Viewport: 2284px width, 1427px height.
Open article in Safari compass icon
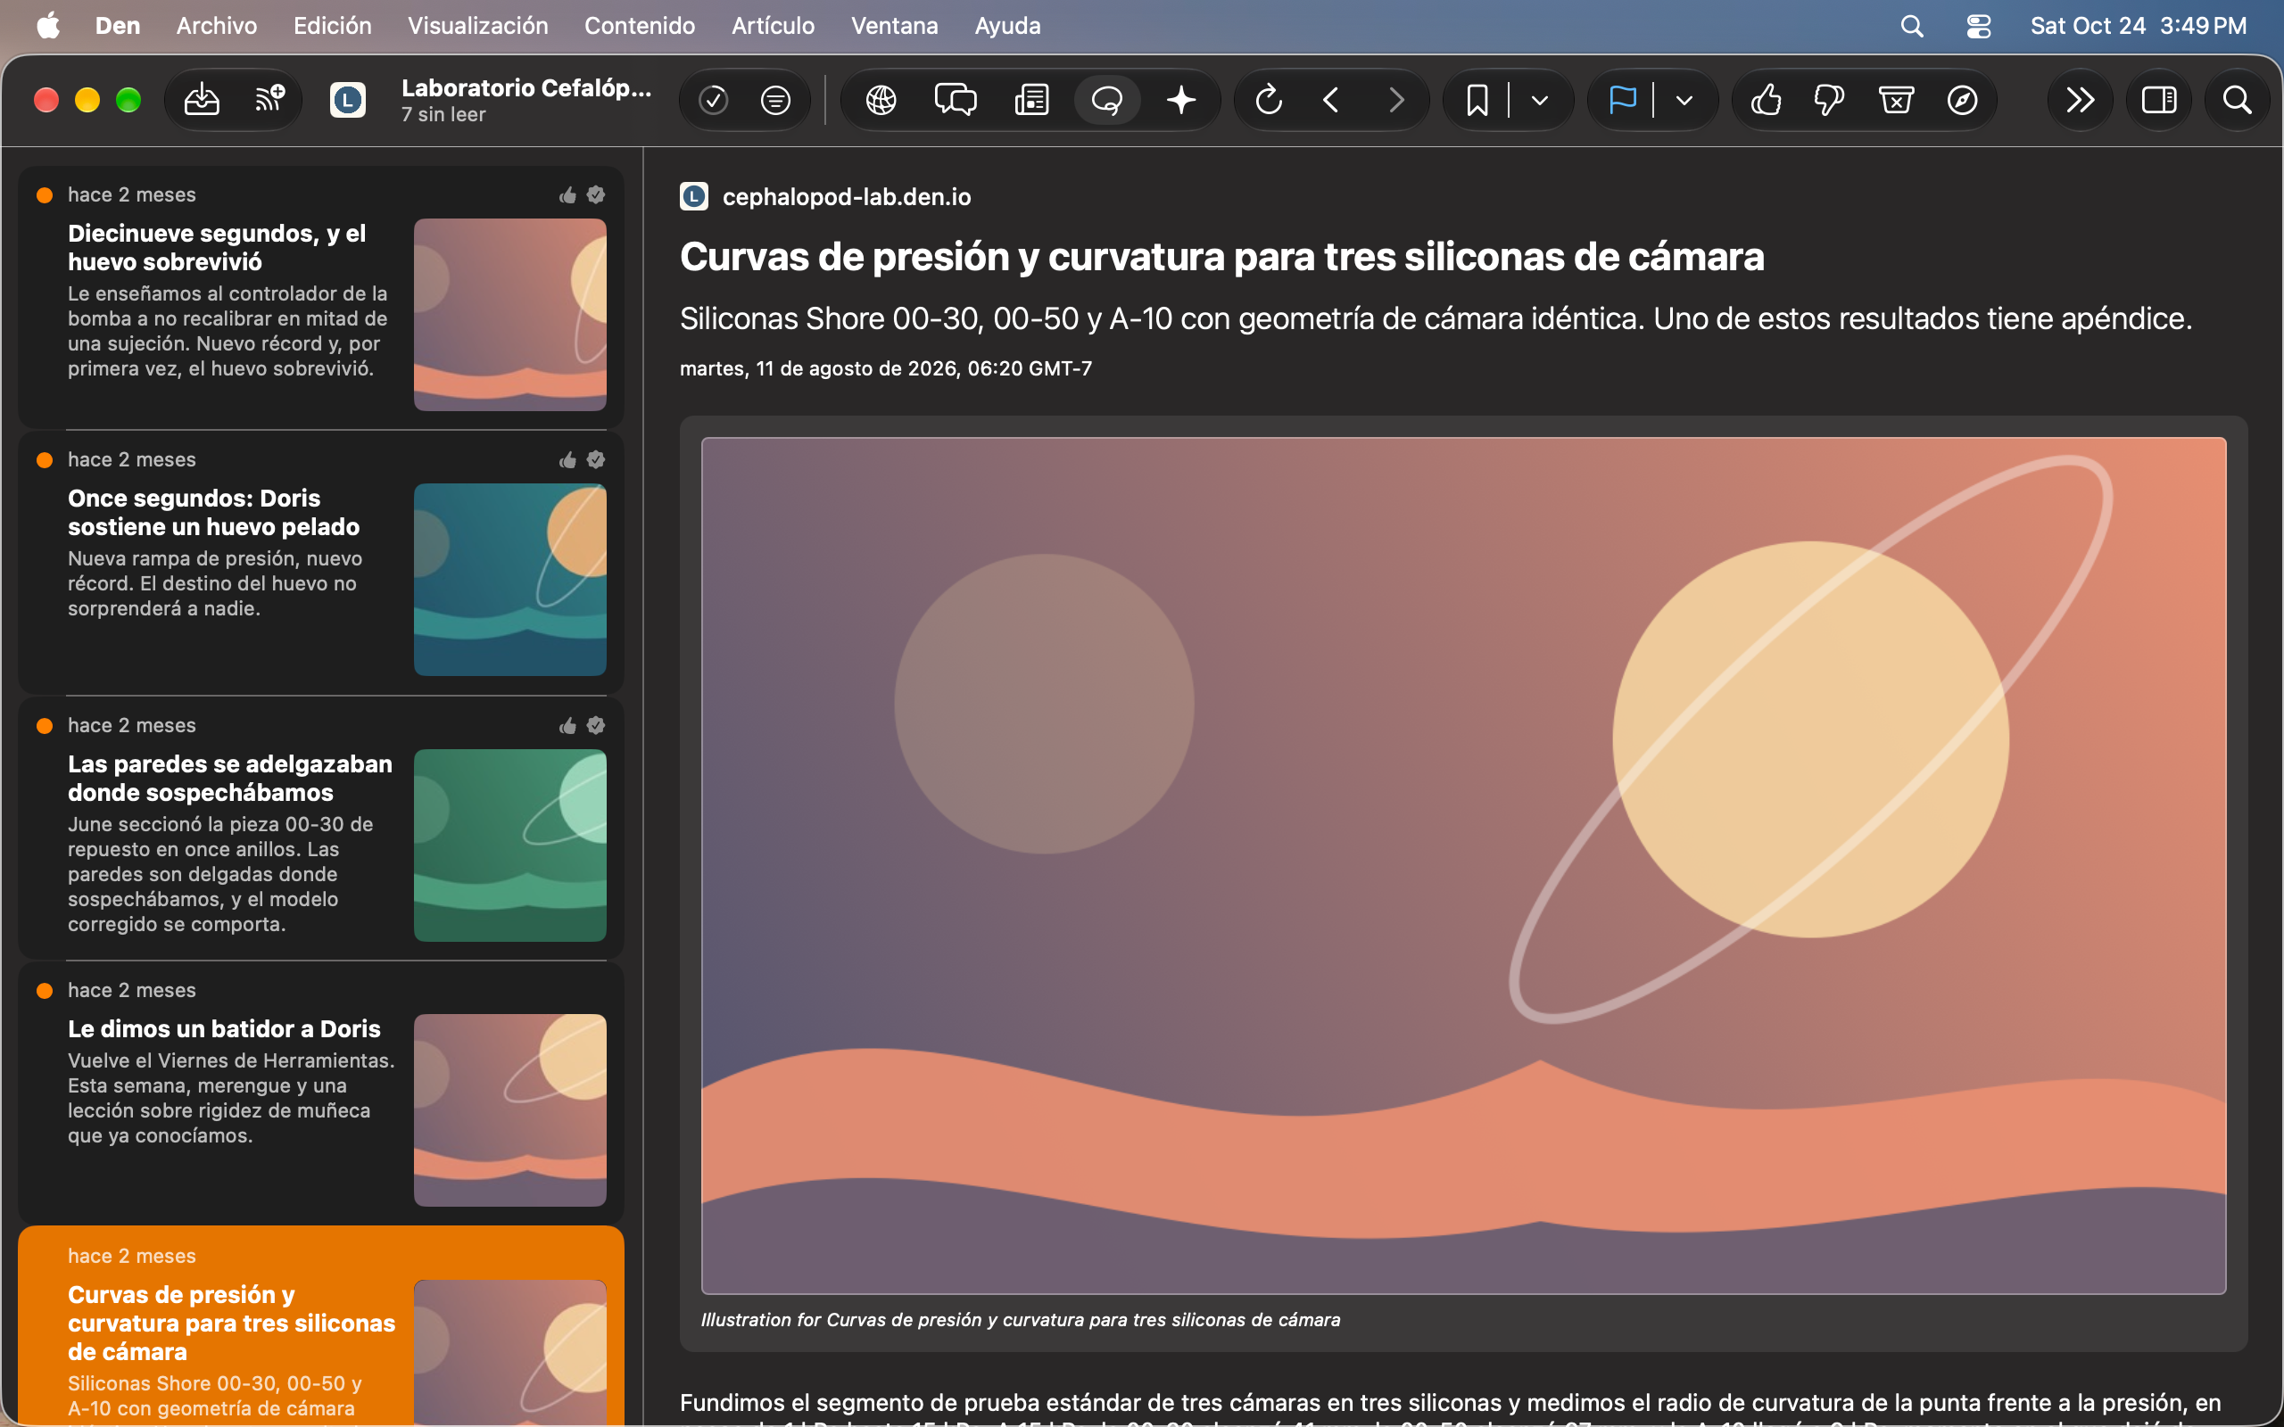pyautogui.click(x=1962, y=100)
